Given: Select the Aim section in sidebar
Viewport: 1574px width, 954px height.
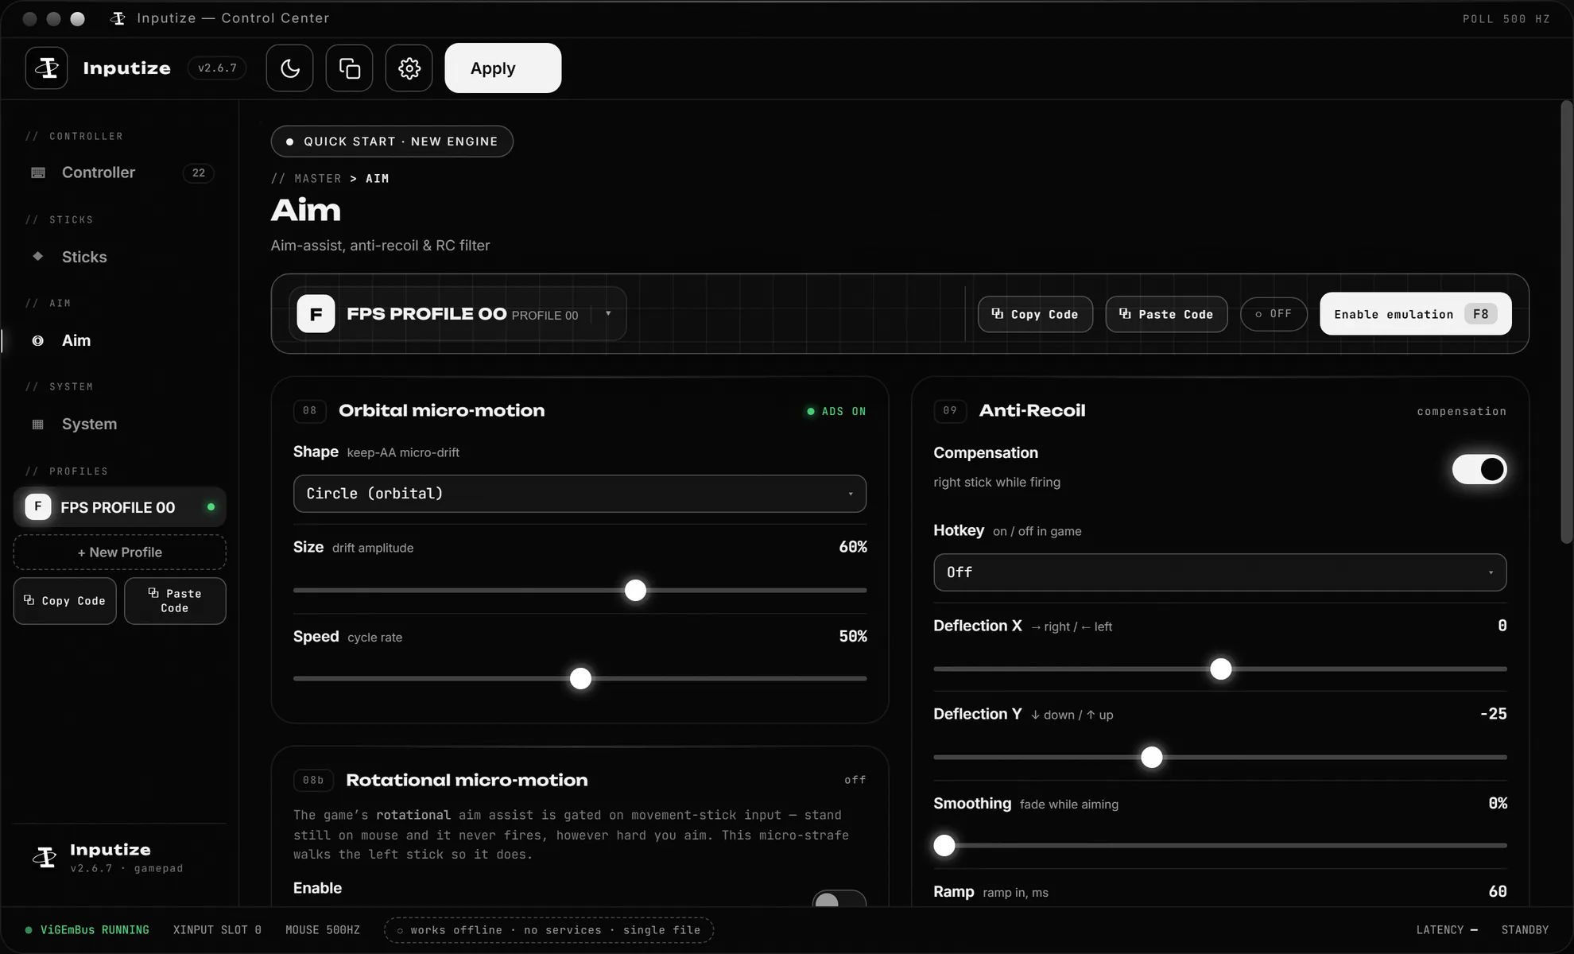Looking at the screenshot, I should pos(119,340).
